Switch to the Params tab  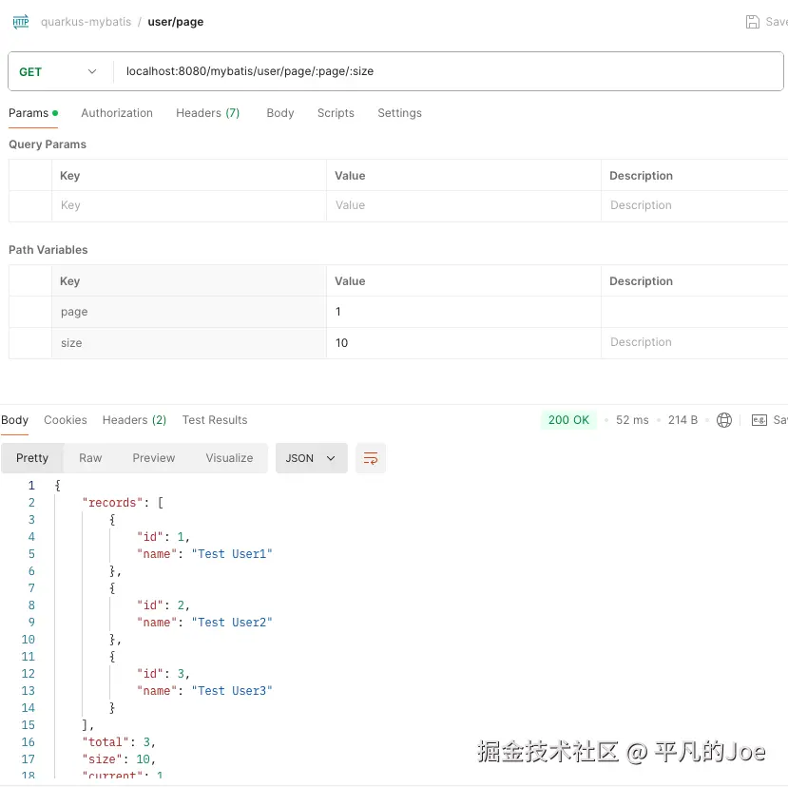[x=33, y=113]
